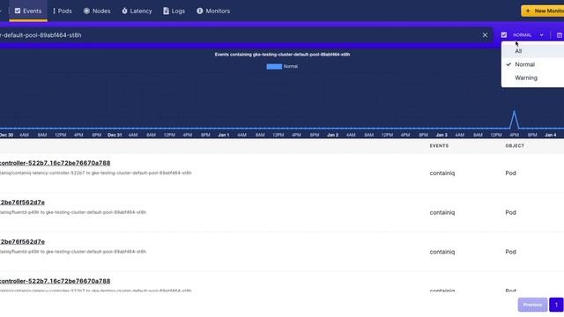
Task: Clear the search field with the X icon
Action: click(x=485, y=35)
